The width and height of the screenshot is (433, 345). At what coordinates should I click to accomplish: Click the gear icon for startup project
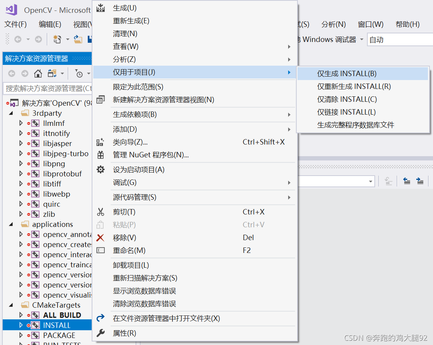coord(101,169)
